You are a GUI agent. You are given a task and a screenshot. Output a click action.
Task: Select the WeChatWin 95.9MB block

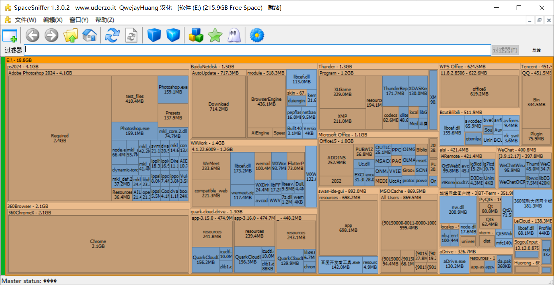[512, 167]
